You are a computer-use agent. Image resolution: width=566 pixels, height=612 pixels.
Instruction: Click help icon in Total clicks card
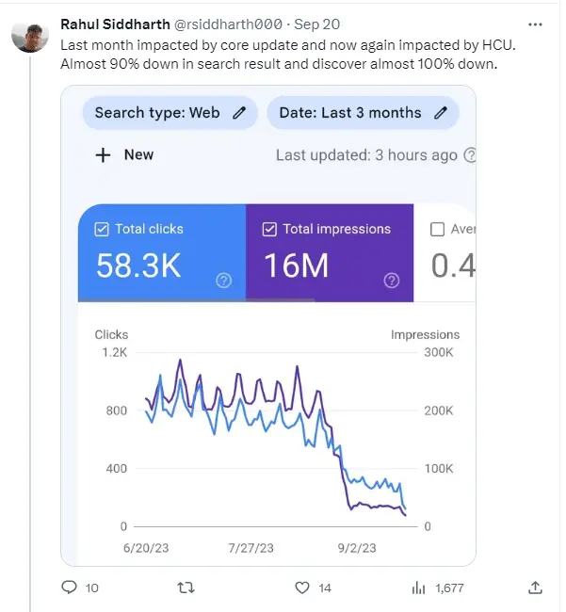[x=223, y=281]
